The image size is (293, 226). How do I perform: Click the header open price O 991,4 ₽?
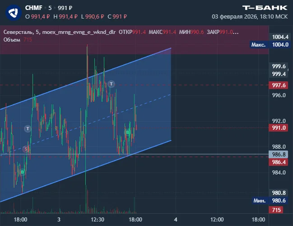(37, 17)
